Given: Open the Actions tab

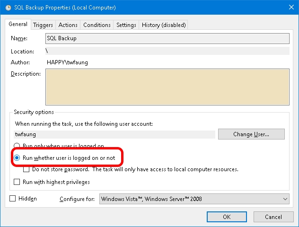Looking at the screenshot, I should pyautogui.click(x=68, y=25).
